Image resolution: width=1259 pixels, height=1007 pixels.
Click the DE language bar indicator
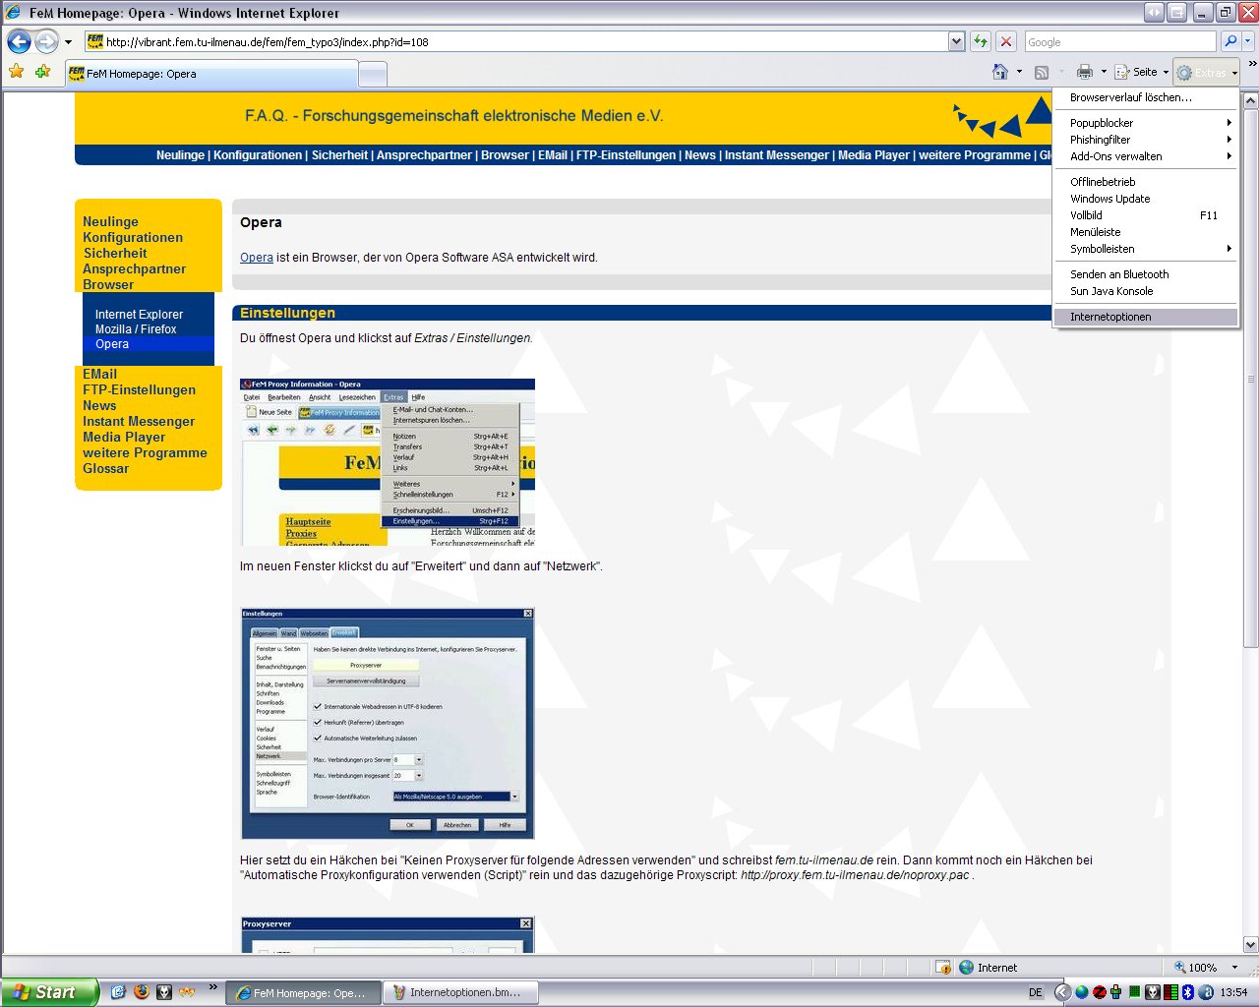(1035, 993)
